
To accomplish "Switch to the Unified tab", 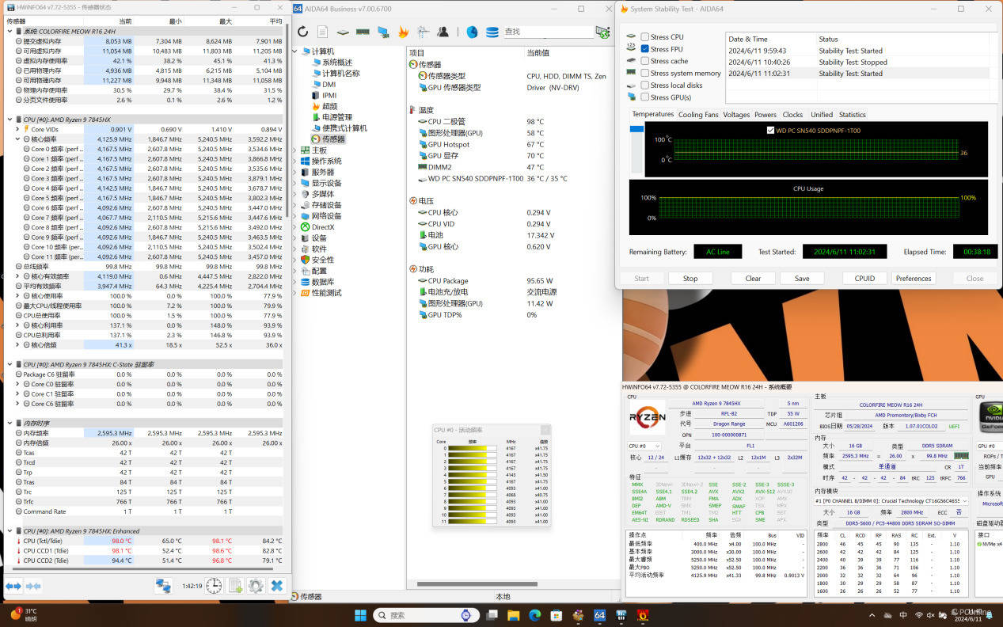I will pyautogui.click(x=822, y=115).
